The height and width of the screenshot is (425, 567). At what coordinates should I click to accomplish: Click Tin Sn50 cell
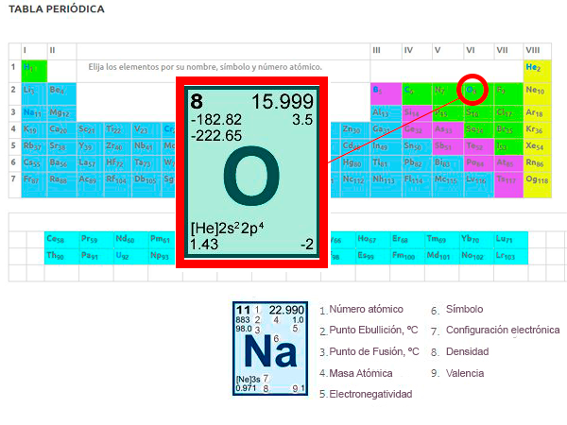point(417,147)
